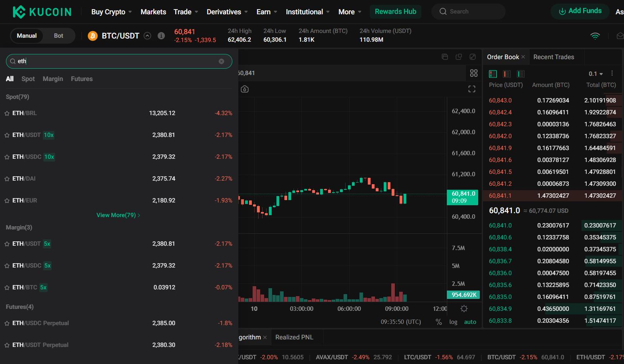Viewport: 624px width, 364px height.
Task: Toggle chart percent scale
Action: click(x=439, y=322)
